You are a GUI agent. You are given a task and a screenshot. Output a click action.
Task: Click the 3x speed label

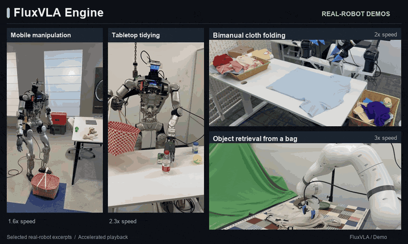(x=386, y=138)
